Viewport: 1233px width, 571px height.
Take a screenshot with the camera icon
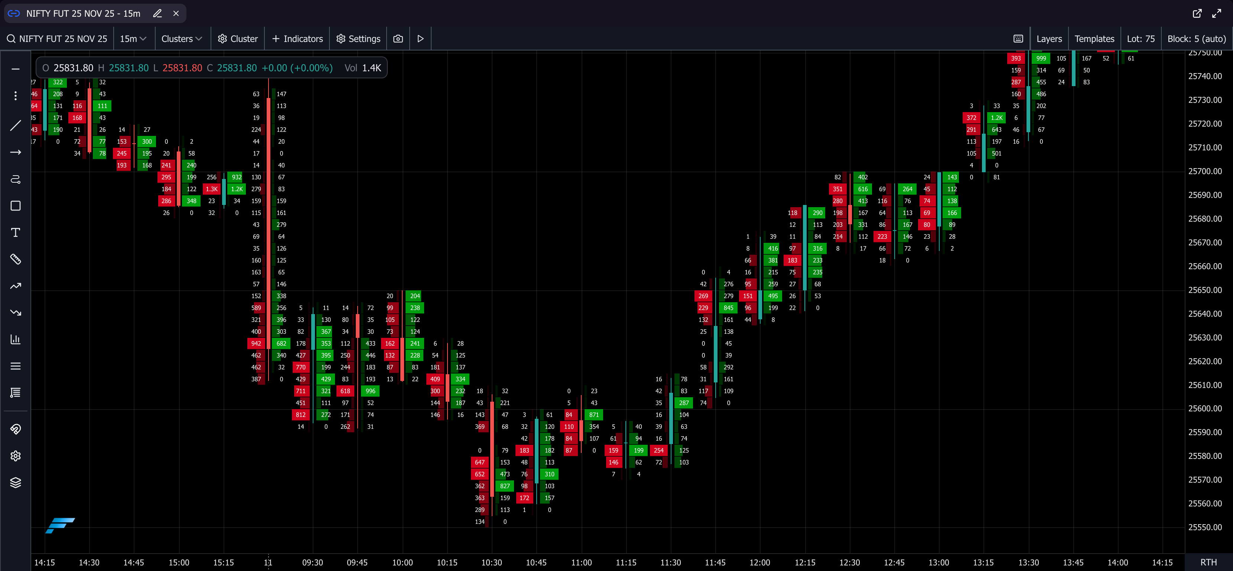coord(398,39)
